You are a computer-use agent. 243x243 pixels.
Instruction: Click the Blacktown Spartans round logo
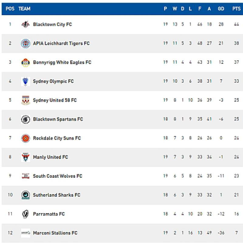pos(26,119)
